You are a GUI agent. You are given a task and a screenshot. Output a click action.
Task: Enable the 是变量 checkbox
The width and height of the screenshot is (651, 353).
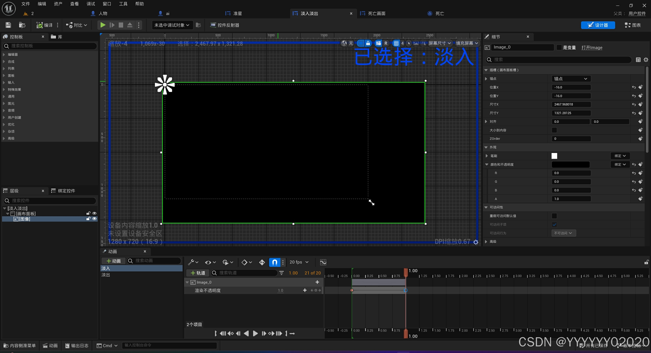559,48
